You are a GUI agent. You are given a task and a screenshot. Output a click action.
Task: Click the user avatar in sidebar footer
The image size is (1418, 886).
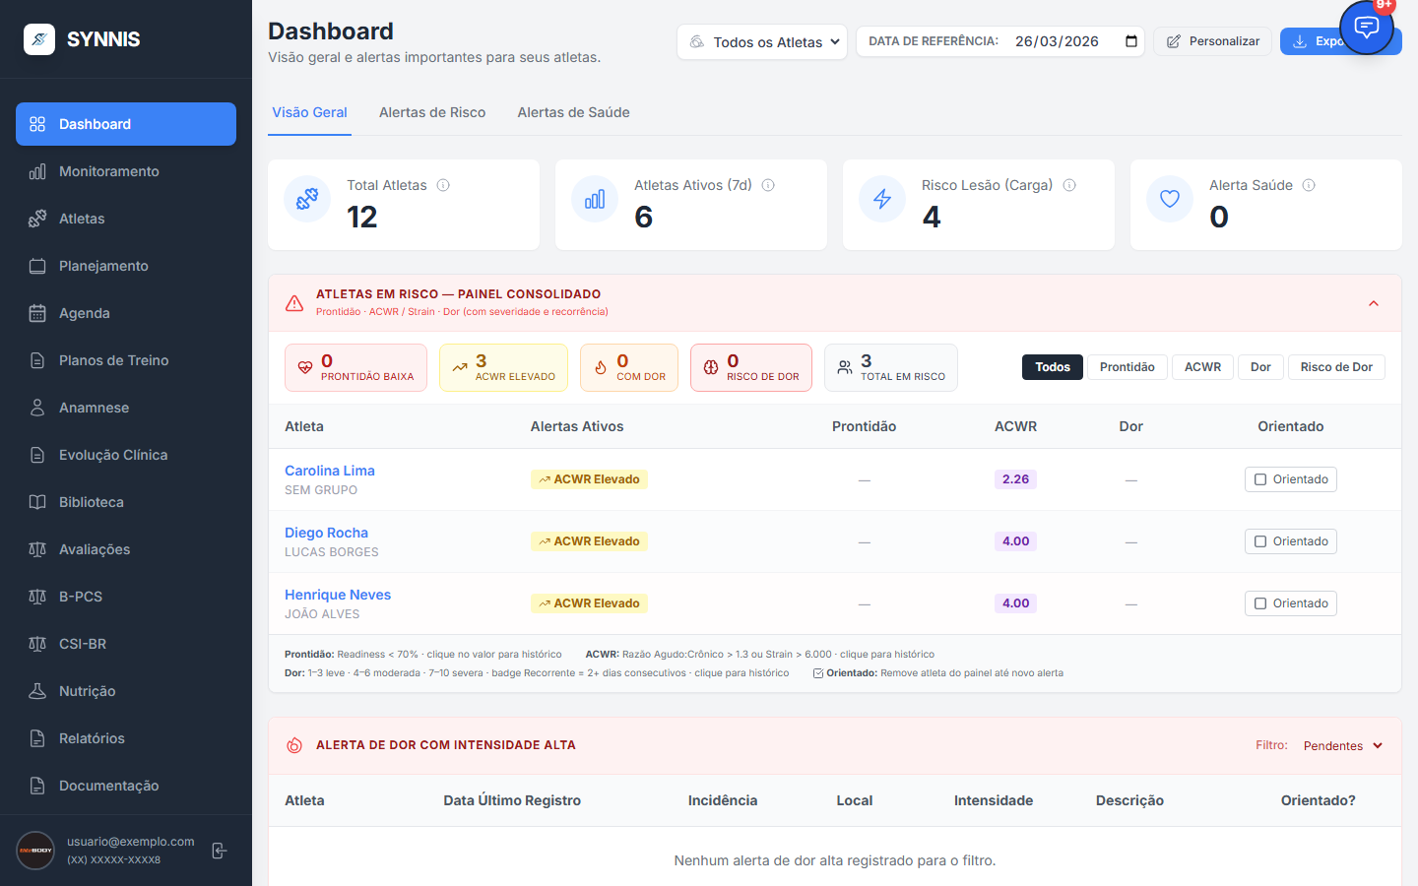click(35, 851)
